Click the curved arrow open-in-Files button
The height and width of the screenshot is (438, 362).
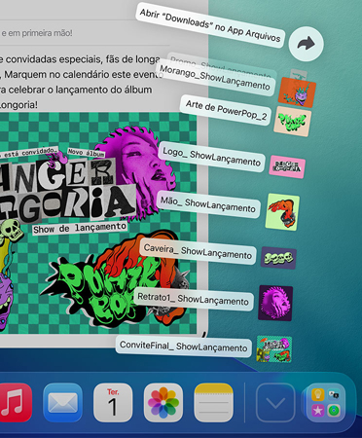(x=306, y=44)
